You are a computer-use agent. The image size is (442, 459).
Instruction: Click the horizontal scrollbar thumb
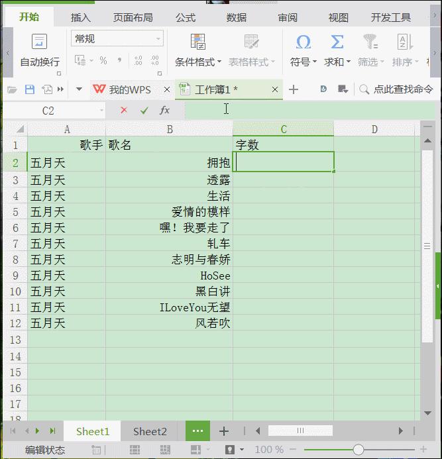[300, 431]
